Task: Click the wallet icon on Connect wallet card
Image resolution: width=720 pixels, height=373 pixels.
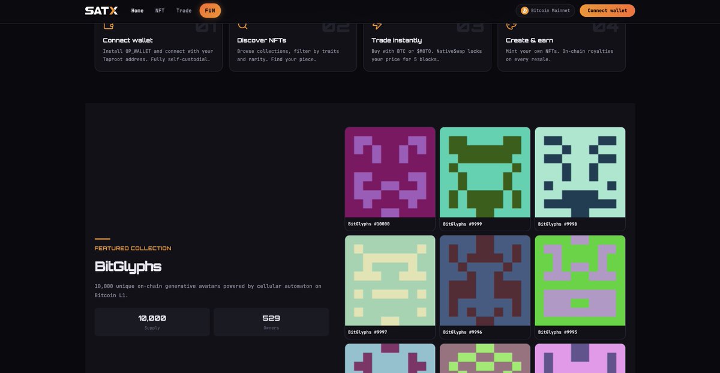Action: coord(109,26)
